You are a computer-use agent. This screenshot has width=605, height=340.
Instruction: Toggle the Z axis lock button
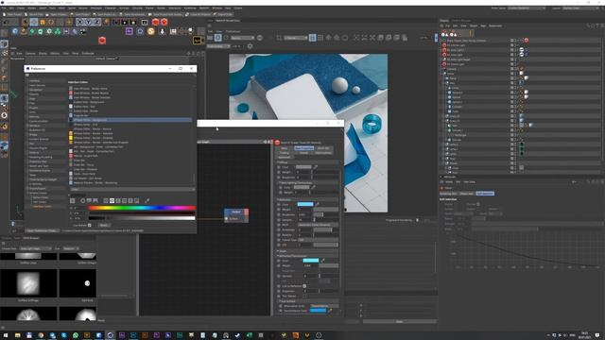[96, 23]
